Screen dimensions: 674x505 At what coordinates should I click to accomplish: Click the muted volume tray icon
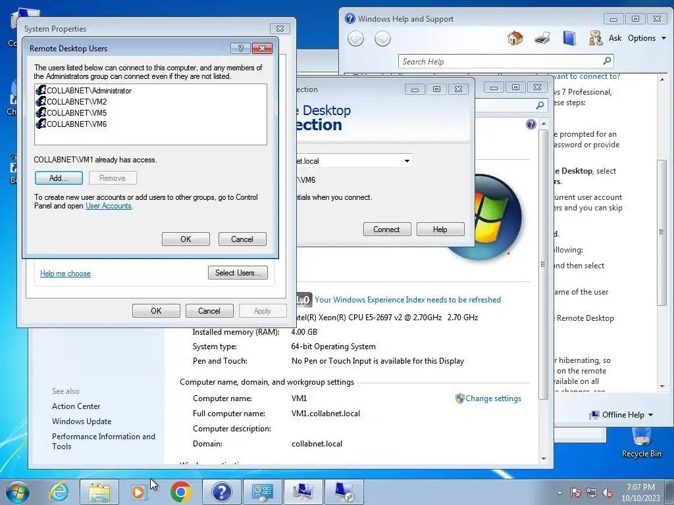point(608,493)
